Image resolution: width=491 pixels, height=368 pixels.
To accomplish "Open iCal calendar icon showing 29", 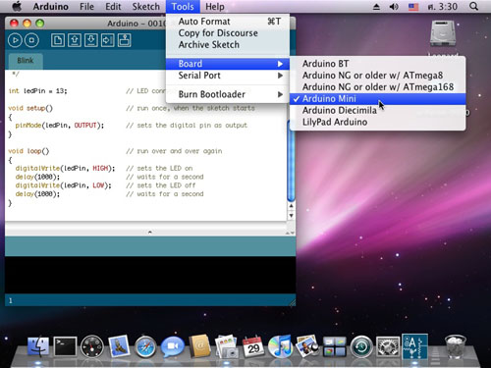I will coord(253,346).
